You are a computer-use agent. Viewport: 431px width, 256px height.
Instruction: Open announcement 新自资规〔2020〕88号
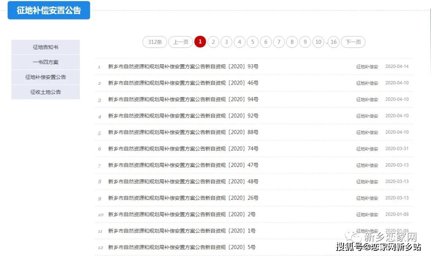click(x=183, y=132)
